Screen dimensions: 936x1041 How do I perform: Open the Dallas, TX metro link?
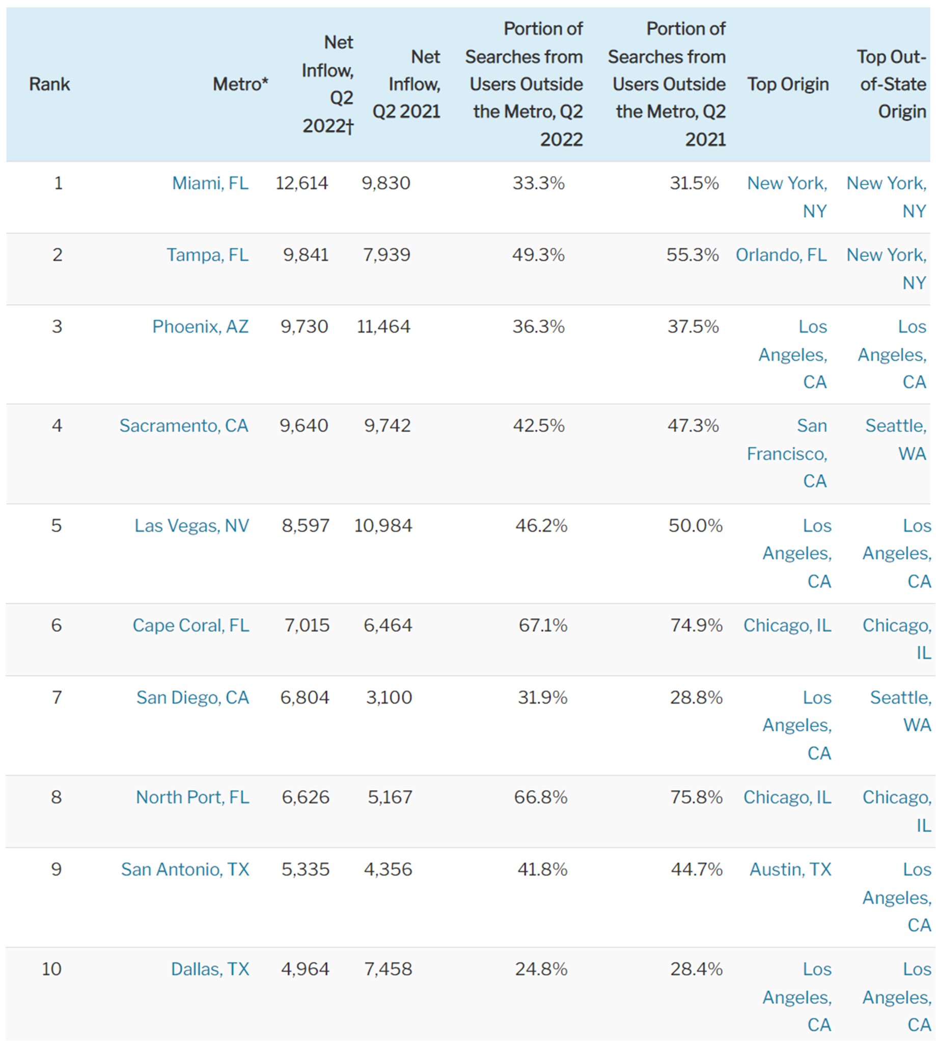pos(210,969)
